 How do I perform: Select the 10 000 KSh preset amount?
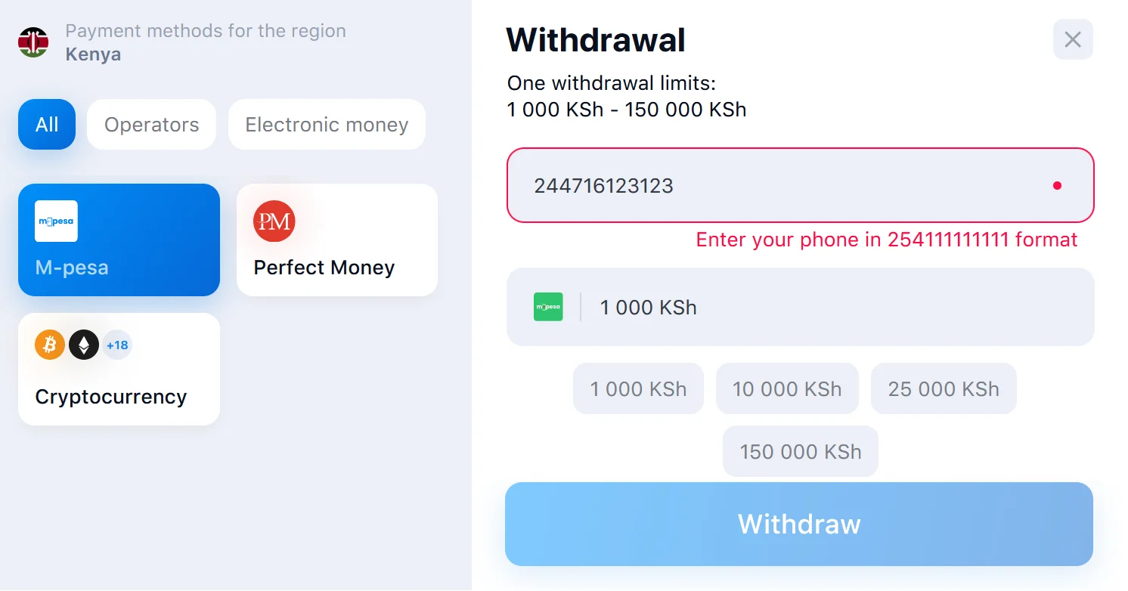pyautogui.click(x=787, y=388)
